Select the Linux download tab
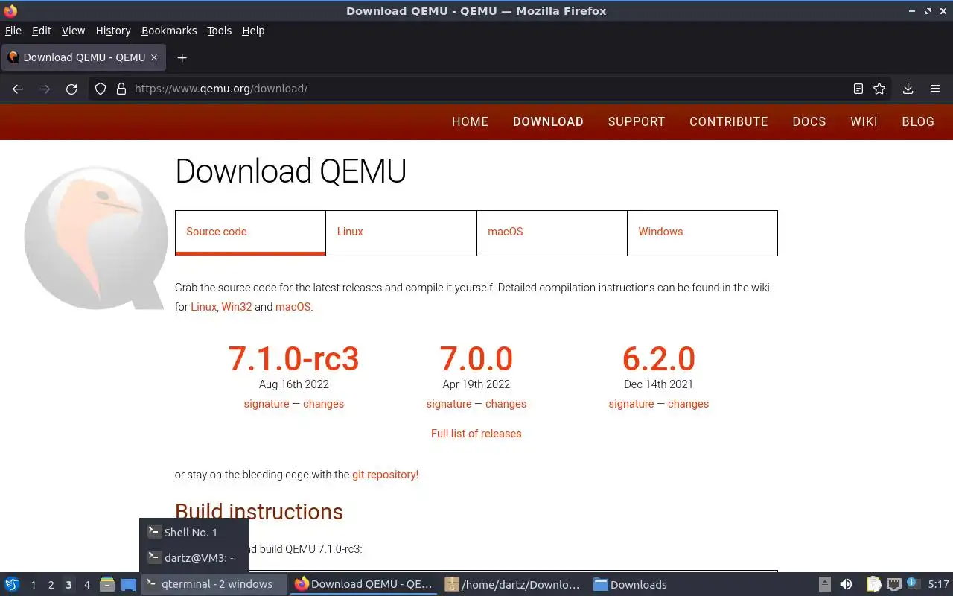The height and width of the screenshot is (596, 953). pyautogui.click(x=401, y=232)
